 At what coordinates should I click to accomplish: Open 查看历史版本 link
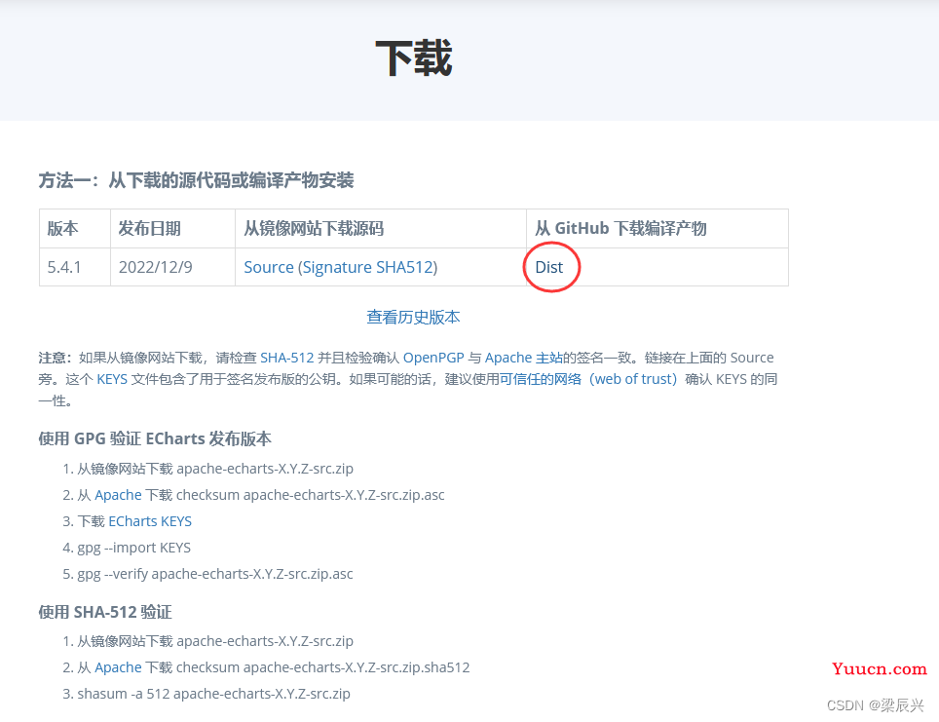pyautogui.click(x=413, y=317)
